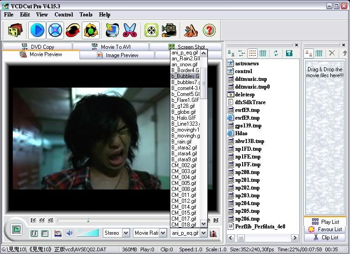This screenshot has width=350, height=254.
Task: Open the File menu
Action: pyautogui.click(x=9, y=15)
